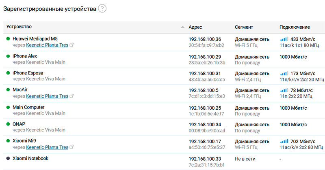Click the Подключение column header
325x170 pixels.
[x=295, y=27]
